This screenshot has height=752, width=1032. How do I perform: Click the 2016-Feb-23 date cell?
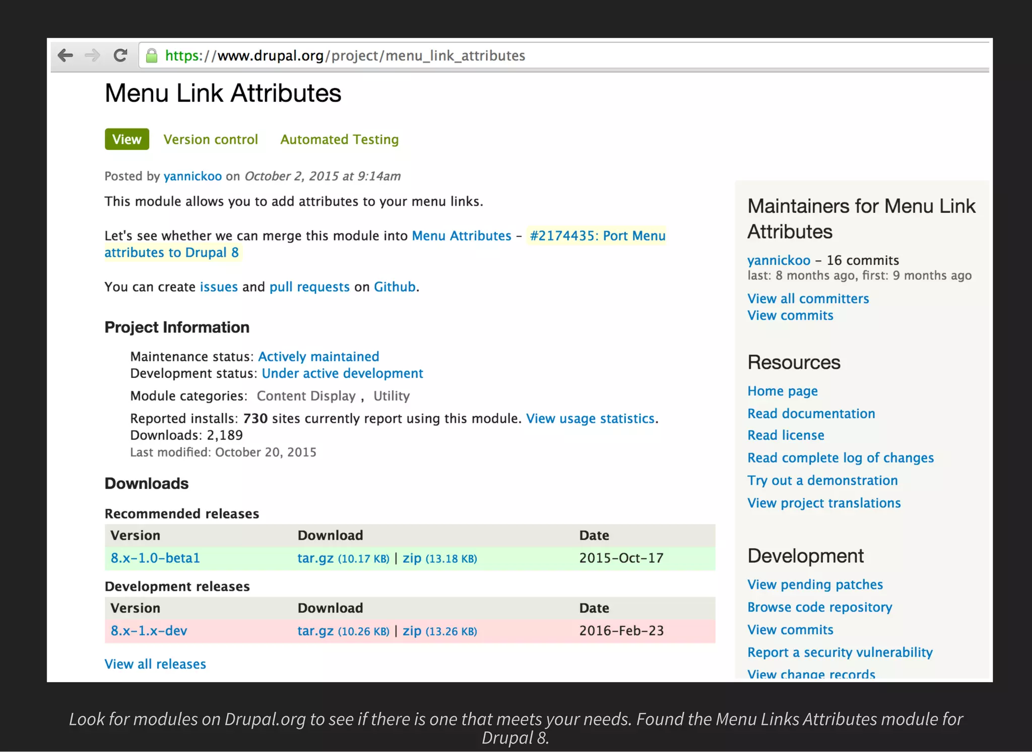(621, 631)
